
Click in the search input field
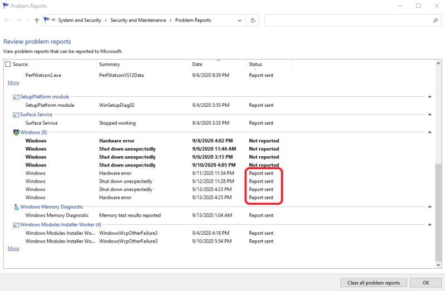348,21
